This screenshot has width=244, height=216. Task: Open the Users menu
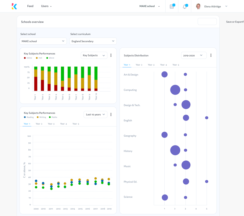pos(46,6)
